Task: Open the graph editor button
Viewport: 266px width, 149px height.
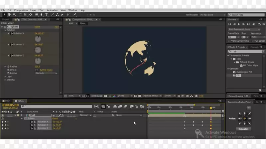Action: tap(142, 106)
